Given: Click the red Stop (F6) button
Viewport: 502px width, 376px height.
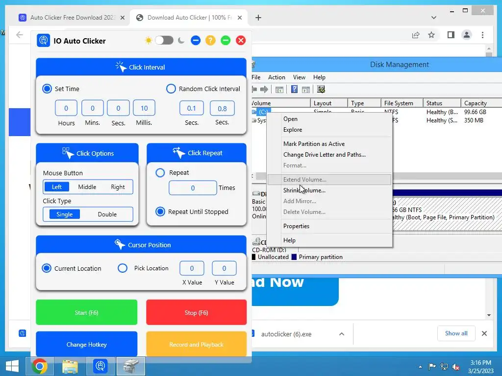Looking at the screenshot, I should pos(196,312).
